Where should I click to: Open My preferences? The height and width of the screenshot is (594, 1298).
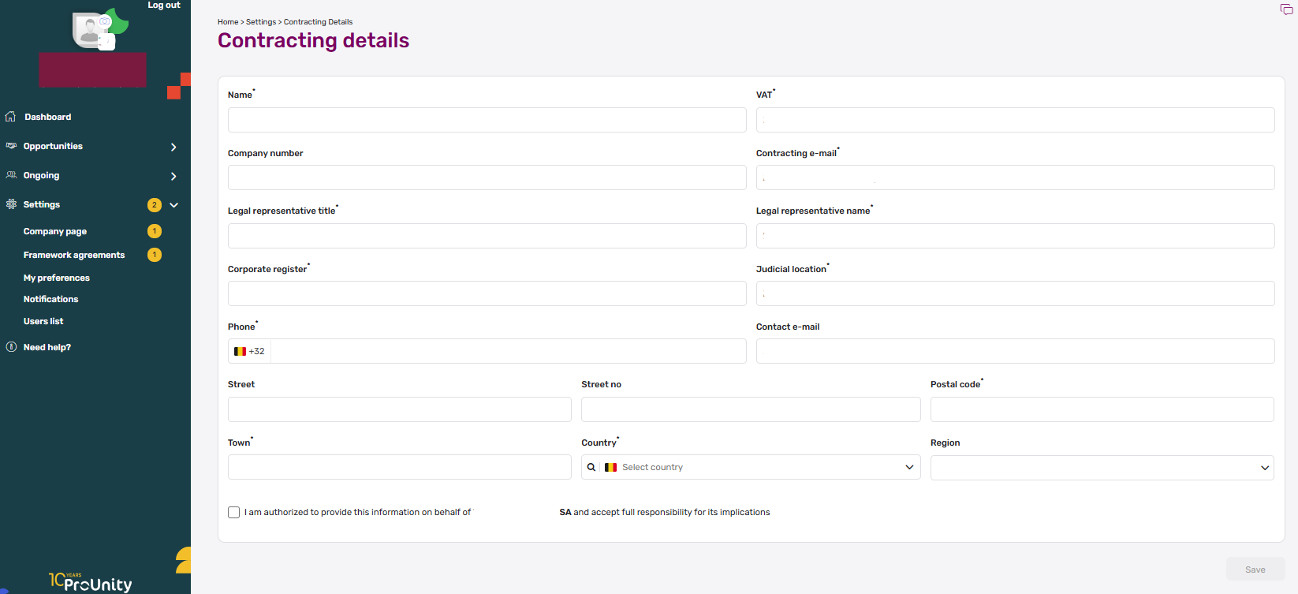pyautogui.click(x=57, y=278)
